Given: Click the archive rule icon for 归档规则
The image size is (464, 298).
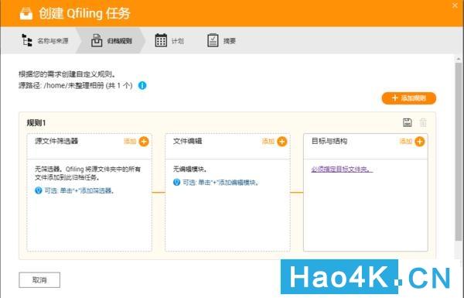Looking at the screenshot, I should tap(97, 40).
